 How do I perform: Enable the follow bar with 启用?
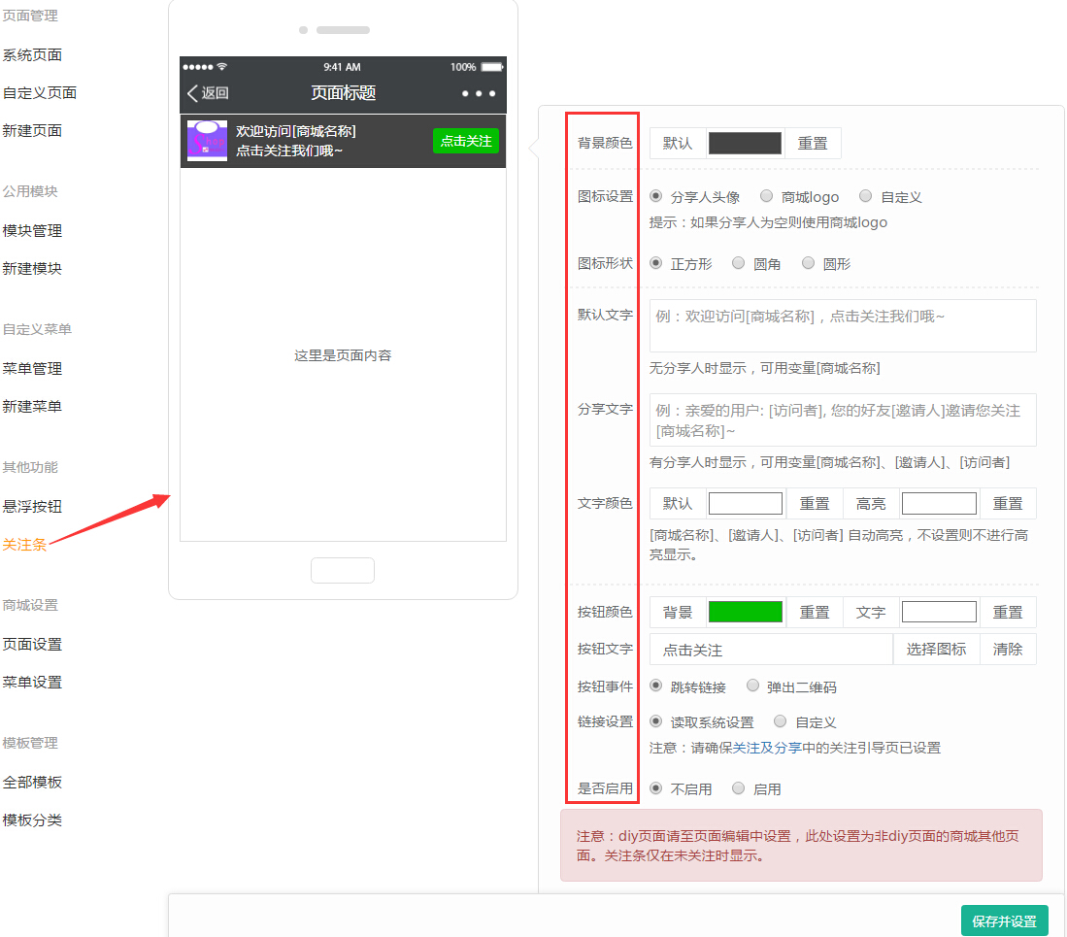[x=739, y=788]
